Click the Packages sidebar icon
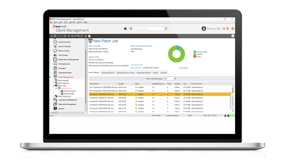The image size is (284, 163). [55, 68]
